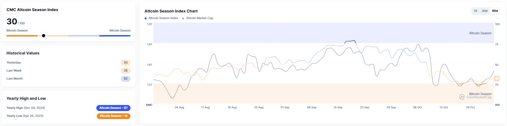Click the 06 Oct date axis marker

tap(417, 107)
